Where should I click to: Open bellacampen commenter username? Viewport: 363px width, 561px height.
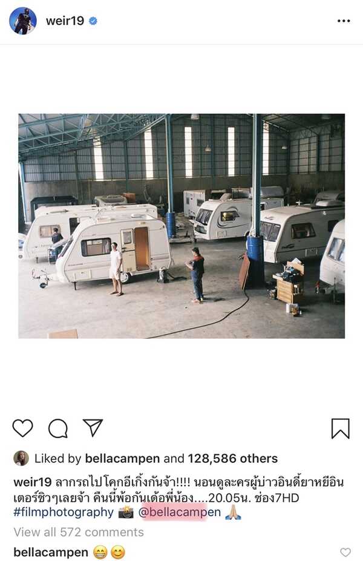pos(51,553)
